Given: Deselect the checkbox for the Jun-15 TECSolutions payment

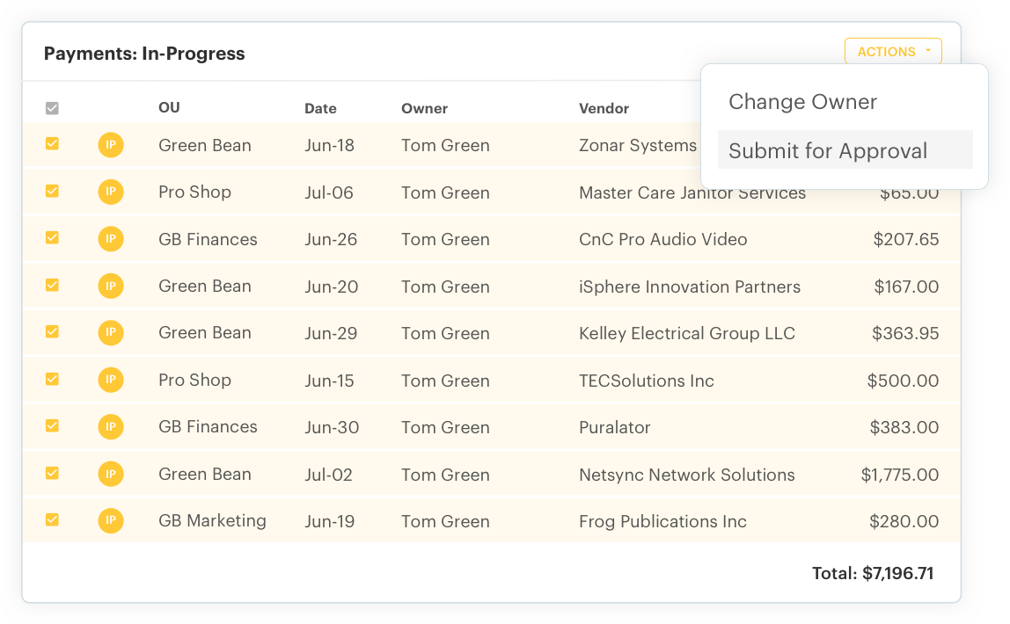Looking at the screenshot, I should pos(52,380).
